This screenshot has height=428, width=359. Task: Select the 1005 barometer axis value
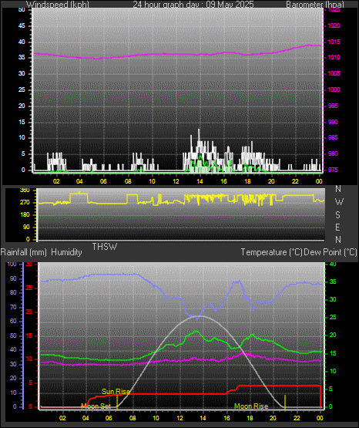coord(334,73)
